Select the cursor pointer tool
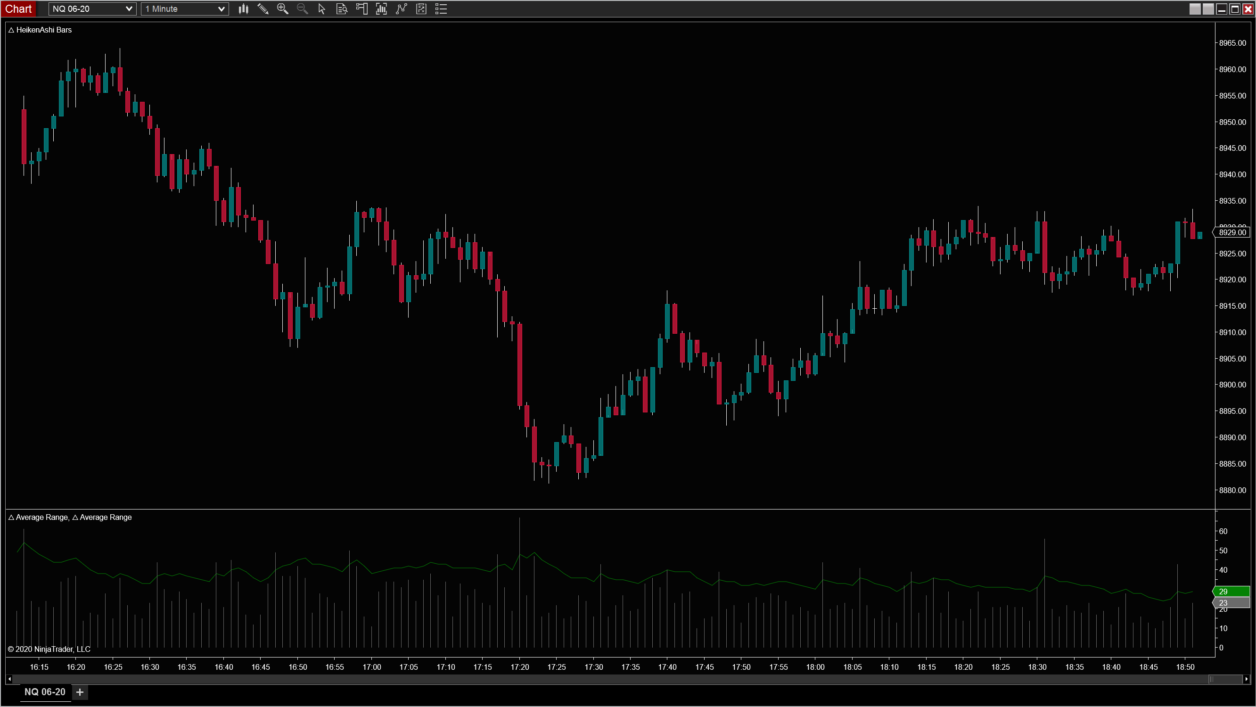The height and width of the screenshot is (707, 1256). point(322,9)
